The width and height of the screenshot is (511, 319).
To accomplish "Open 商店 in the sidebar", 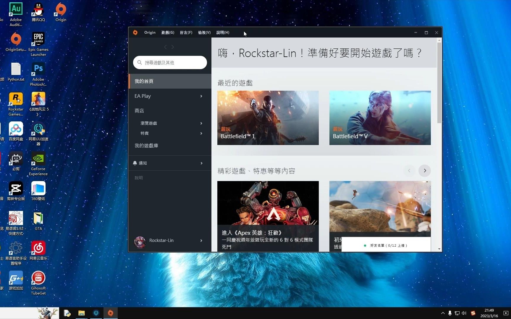I will click(x=139, y=111).
